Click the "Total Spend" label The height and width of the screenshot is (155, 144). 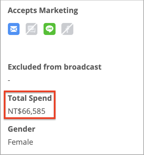click(x=30, y=98)
